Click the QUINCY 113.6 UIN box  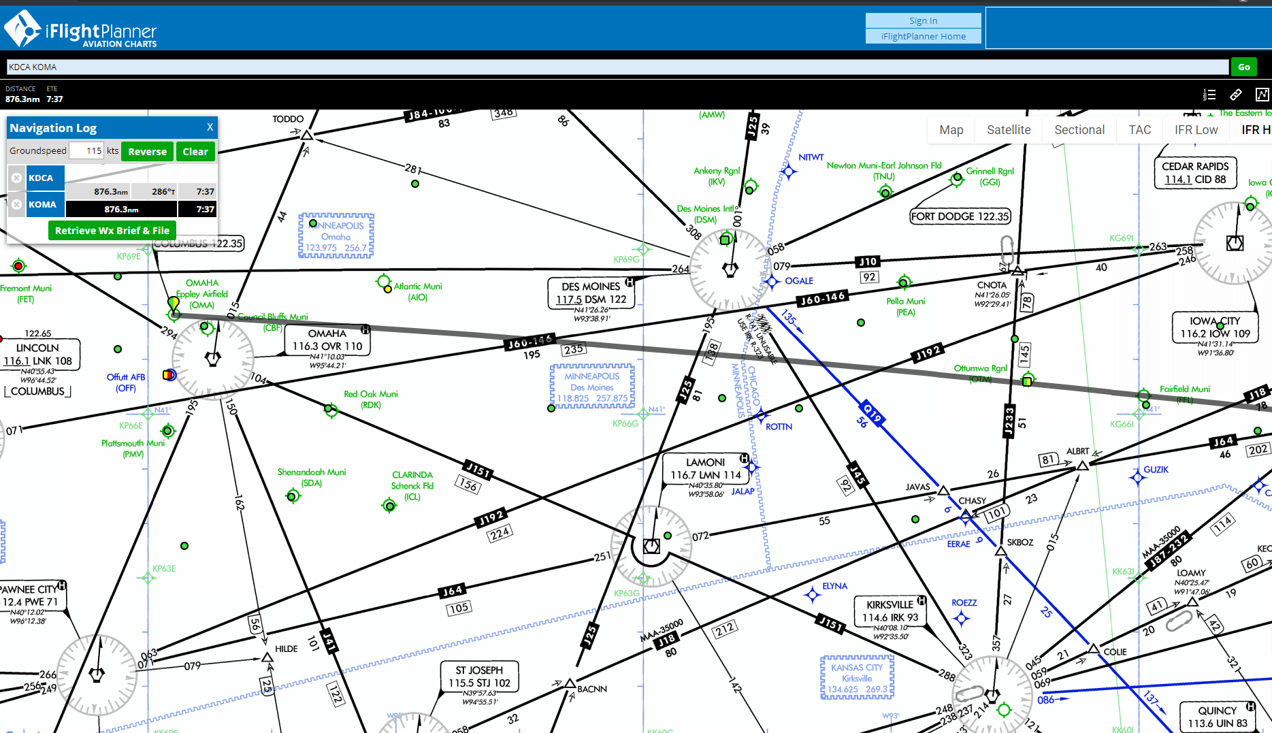(x=1218, y=717)
